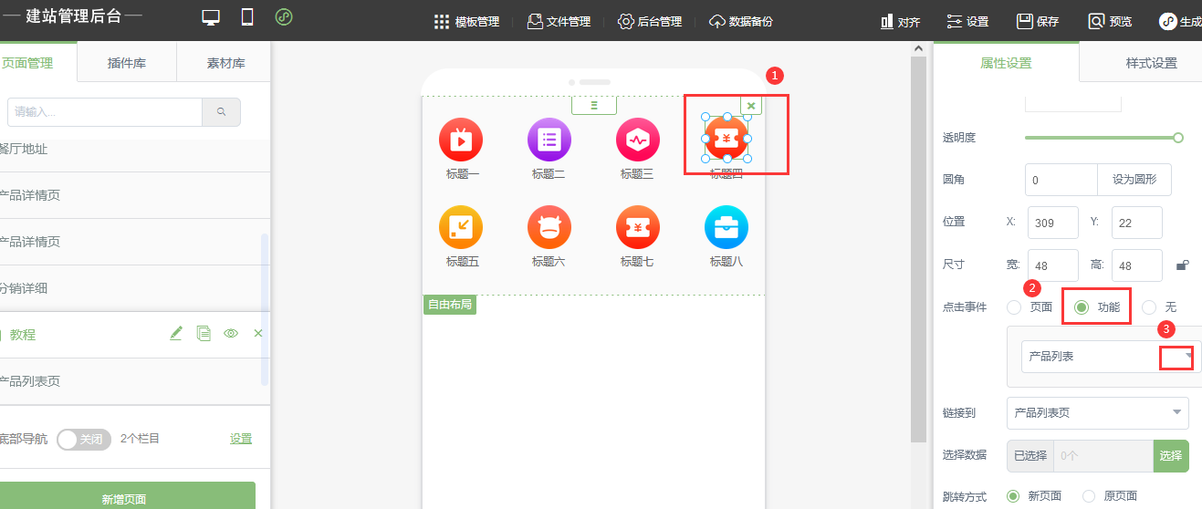Viewport: 1202px width, 509px height.
Task: Toggle visibility eye icon for 教程
Action: tap(231, 334)
